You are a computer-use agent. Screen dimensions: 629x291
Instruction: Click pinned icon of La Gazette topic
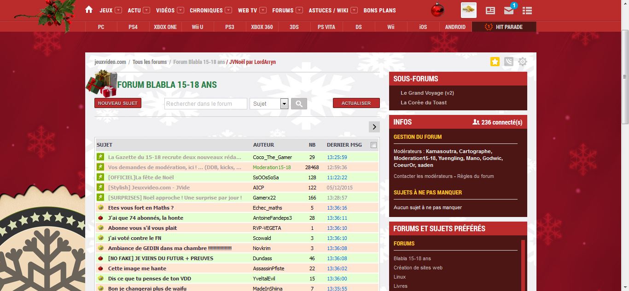tap(100, 157)
